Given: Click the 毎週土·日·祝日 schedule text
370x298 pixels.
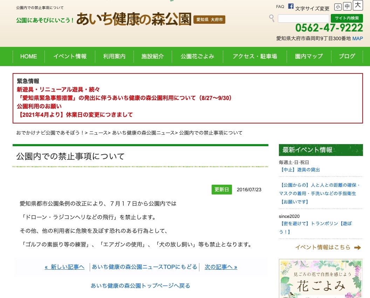Looking at the screenshot, I should 294,162.
